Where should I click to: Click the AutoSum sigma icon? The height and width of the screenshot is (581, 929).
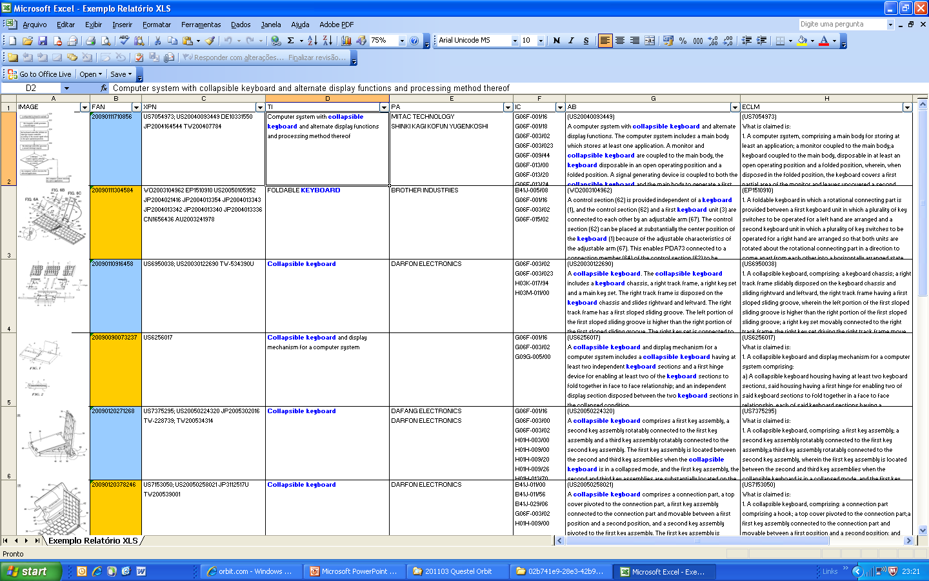coord(291,40)
